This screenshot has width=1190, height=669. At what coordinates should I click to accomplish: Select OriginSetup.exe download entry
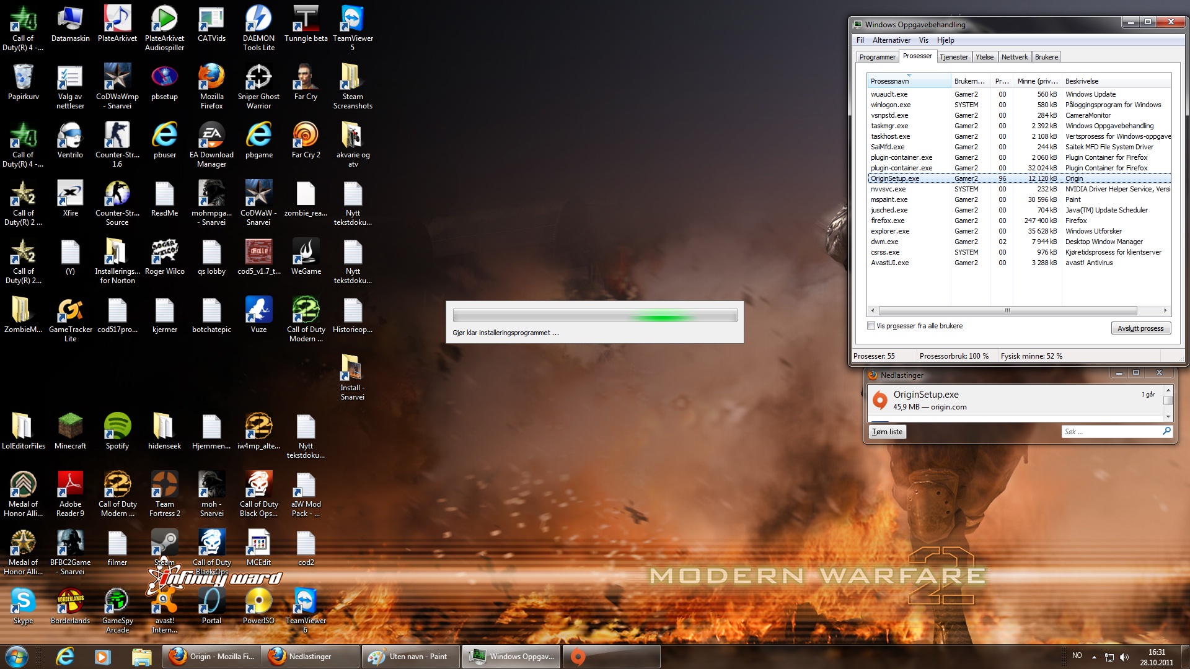(1014, 401)
